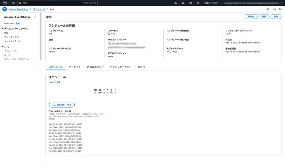The width and height of the screenshot is (285, 168).
Task: Go to スケジュール breadcrumb link
Action: (39, 9)
